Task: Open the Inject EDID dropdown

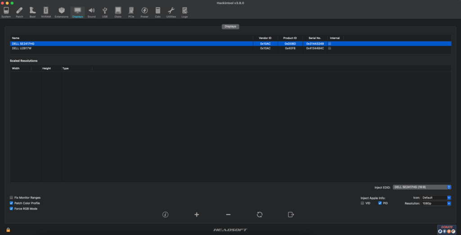Action: point(422,187)
